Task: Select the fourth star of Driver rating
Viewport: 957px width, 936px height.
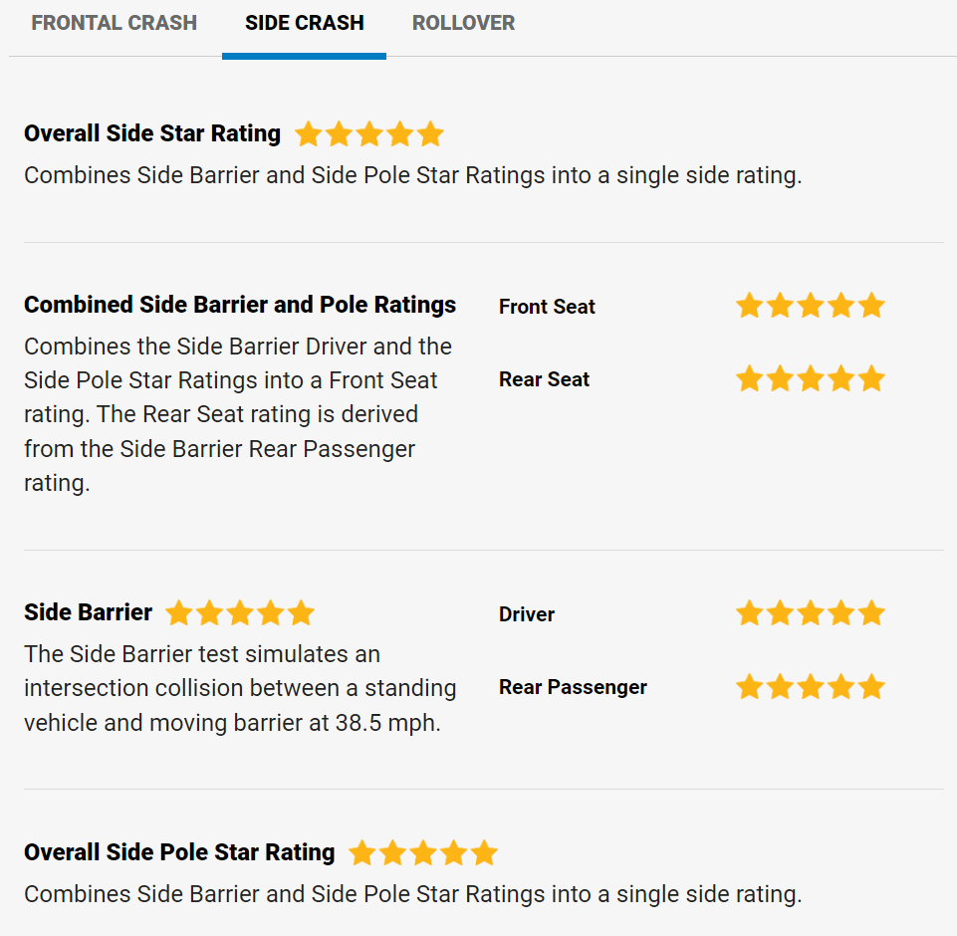Action: pyautogui.click(x=841, y=614)
